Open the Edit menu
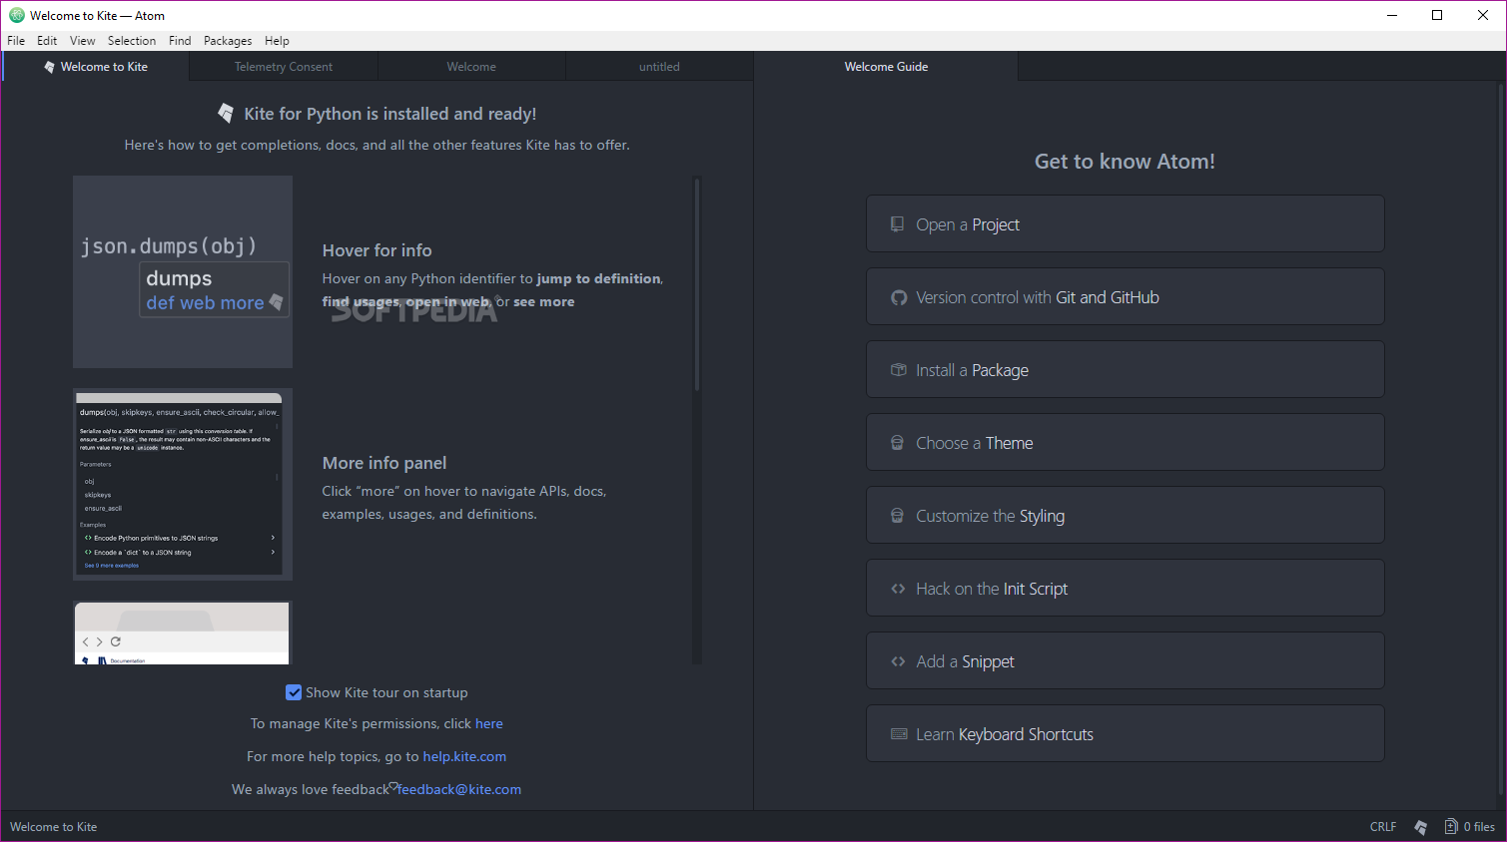This screenshot has height=842, width=1507. (47, 41)
